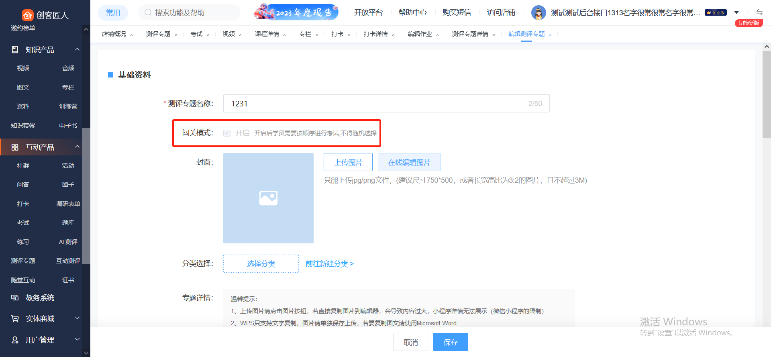Screen dimensions: 771x357
Task: Toggle the 闯关模式 开启 checkbox
Action: point(227,133)
